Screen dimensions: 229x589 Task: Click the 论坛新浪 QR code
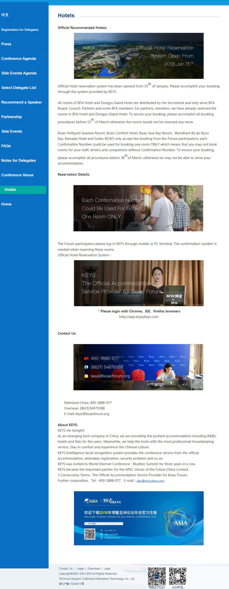[x=178, y=576]
